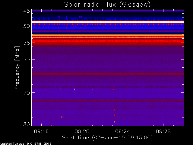Click the 60 frequency tick label

coord(27,60)
